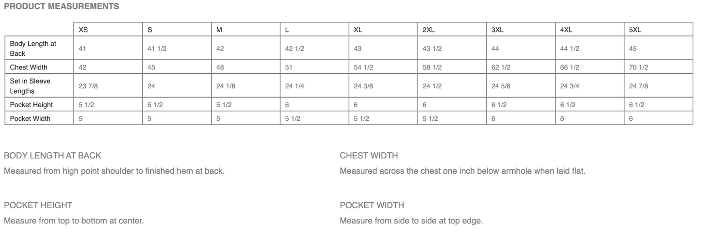Select the 24 3/4 sleeve length cell

click(570, 86)
